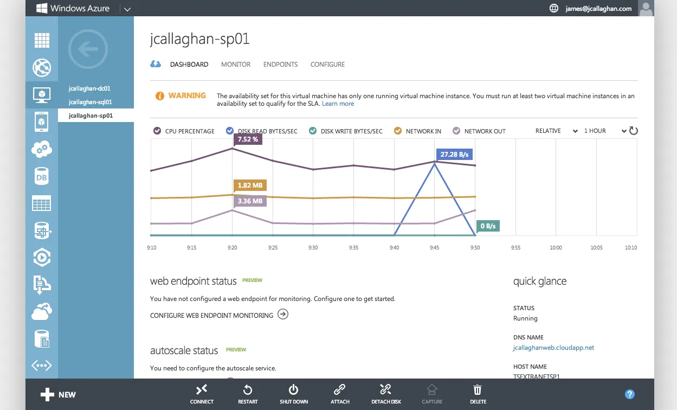Open Cloud Services gear-cloud icon
Screen dimensions: 677x410
click(42, 149)
